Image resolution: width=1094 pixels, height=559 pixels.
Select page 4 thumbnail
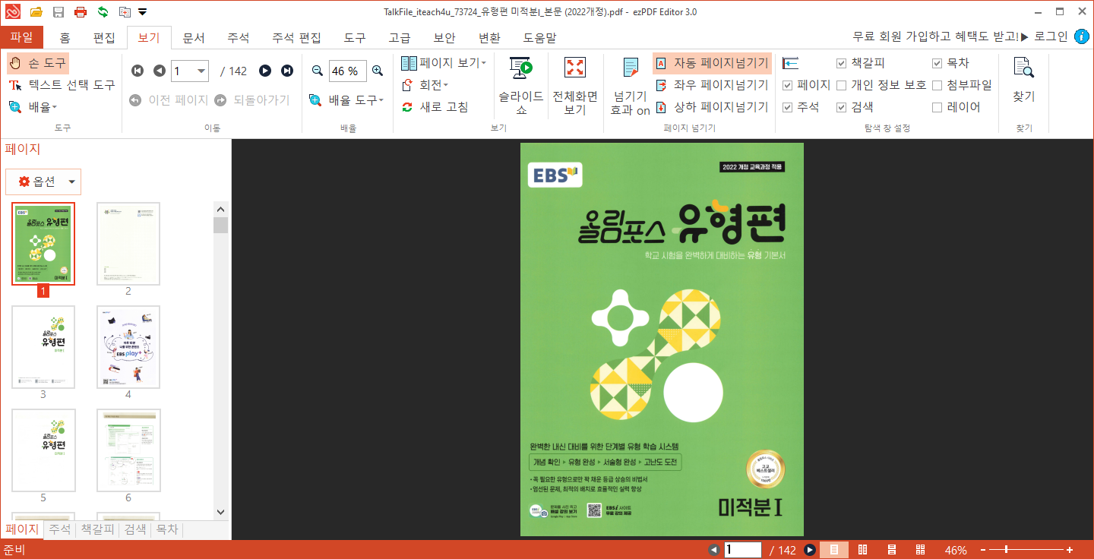click(x=128, y=347)
